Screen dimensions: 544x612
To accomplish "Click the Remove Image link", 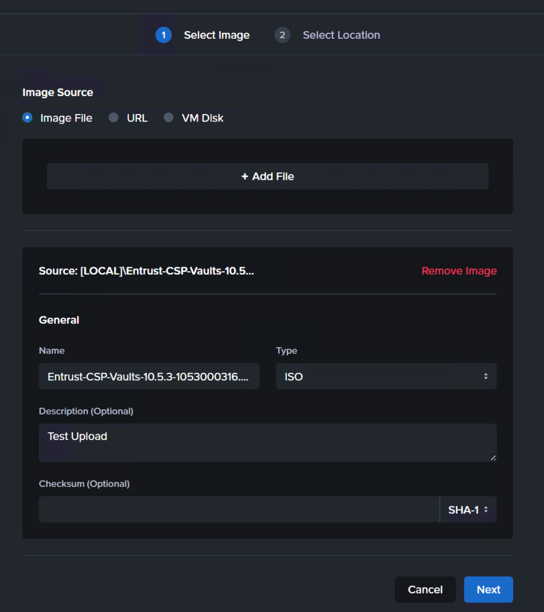I will (459, 271).
